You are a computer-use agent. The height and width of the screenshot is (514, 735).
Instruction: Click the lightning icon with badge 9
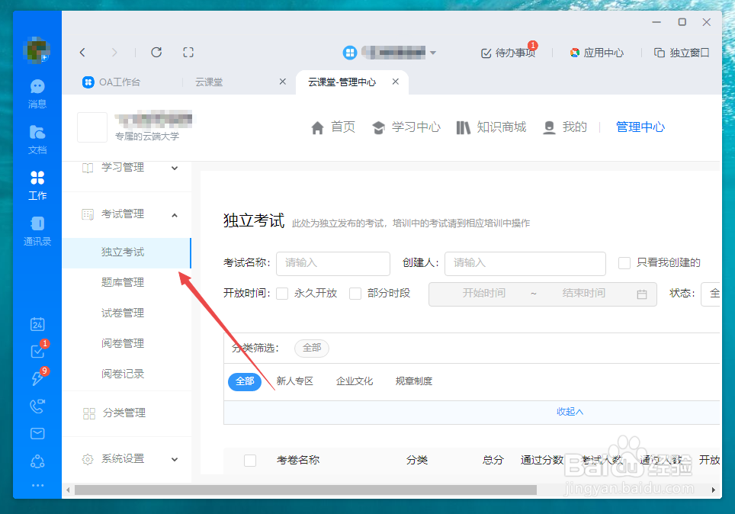pos(37,378)
